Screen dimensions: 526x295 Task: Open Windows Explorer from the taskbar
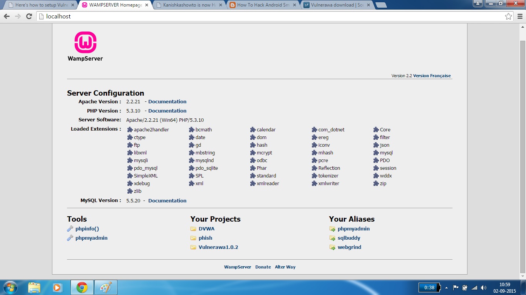pos(34,287)
